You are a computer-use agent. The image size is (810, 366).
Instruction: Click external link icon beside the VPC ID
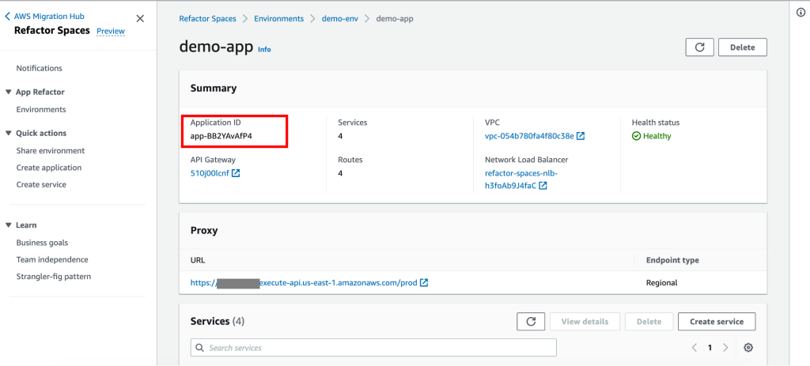tap(581, 136)
